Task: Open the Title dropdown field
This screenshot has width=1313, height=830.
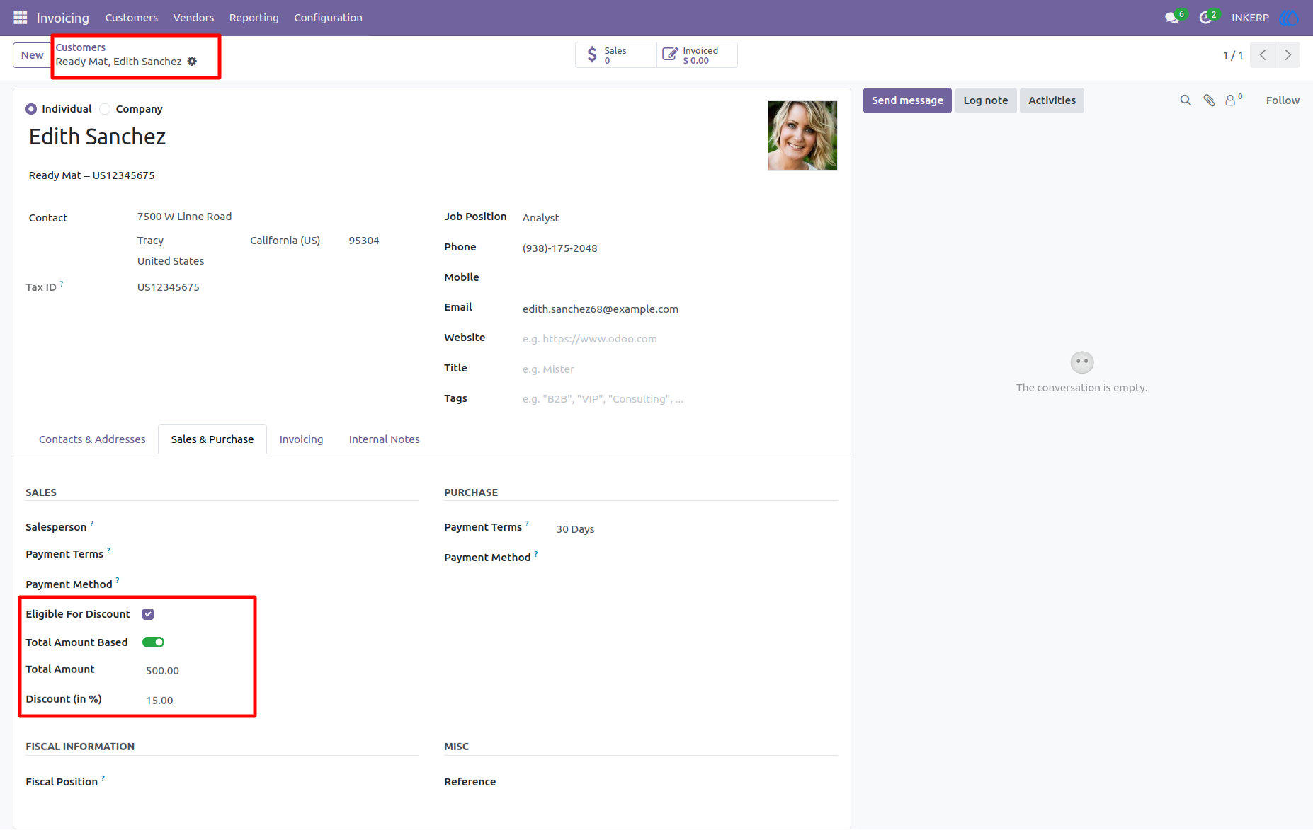Action: (x=678, y=369)
